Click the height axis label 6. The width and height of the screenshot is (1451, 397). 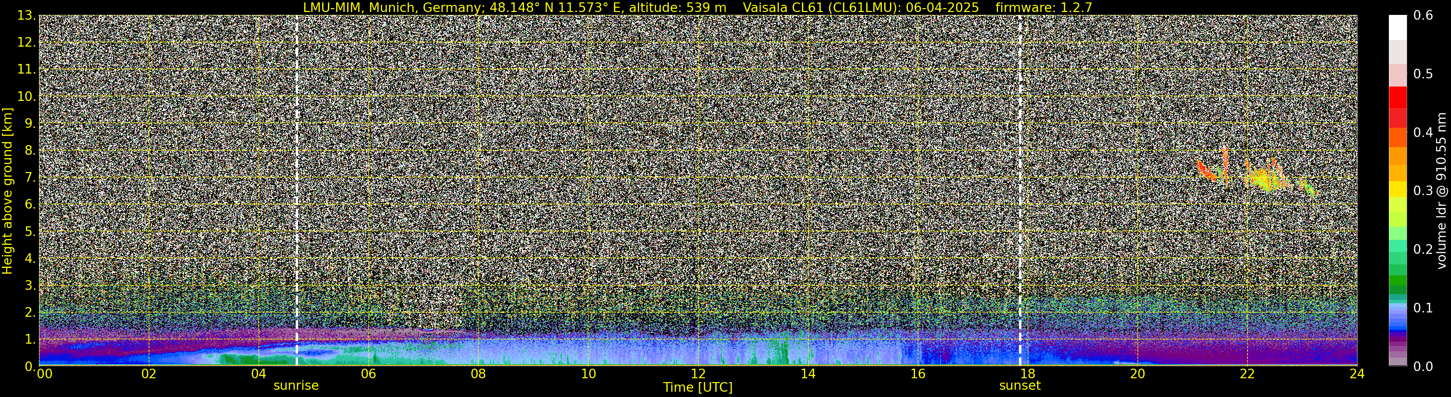pos(30,204)
